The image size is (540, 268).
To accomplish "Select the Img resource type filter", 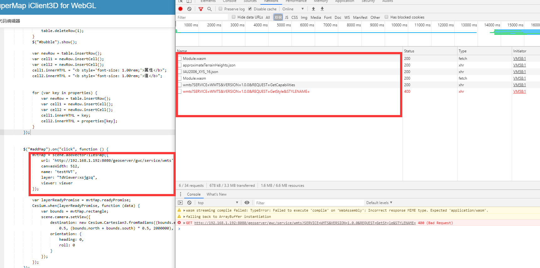I will (x=304, y=18).
